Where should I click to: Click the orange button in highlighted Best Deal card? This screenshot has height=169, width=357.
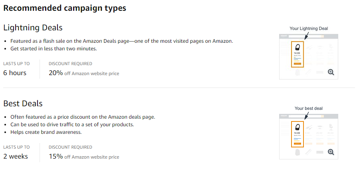[x=297, y=143]
